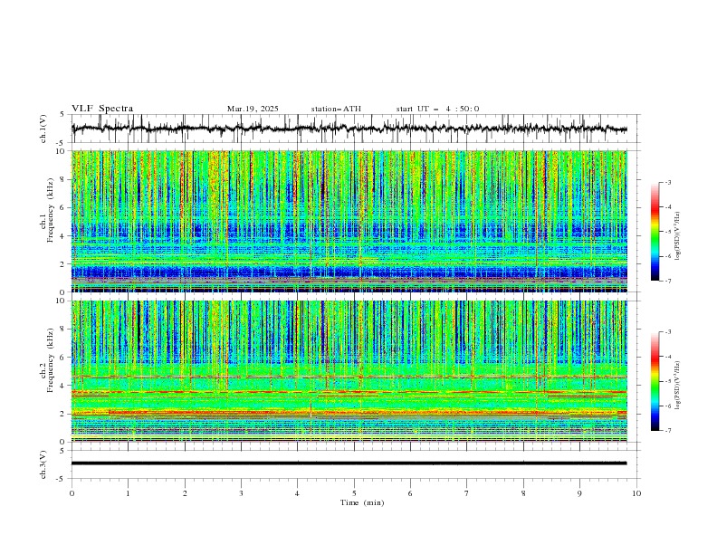Click the ch.1 spectrogram panel

[x=349, y=221]
